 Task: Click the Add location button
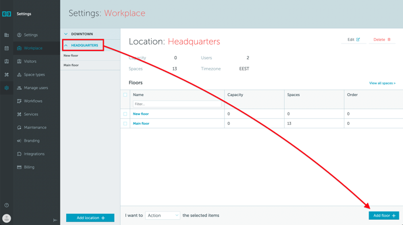(x=90, y=218)
